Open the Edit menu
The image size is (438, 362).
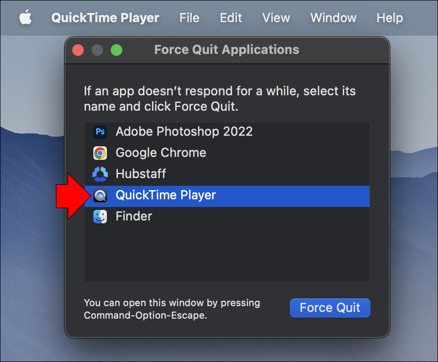point(231,18)
